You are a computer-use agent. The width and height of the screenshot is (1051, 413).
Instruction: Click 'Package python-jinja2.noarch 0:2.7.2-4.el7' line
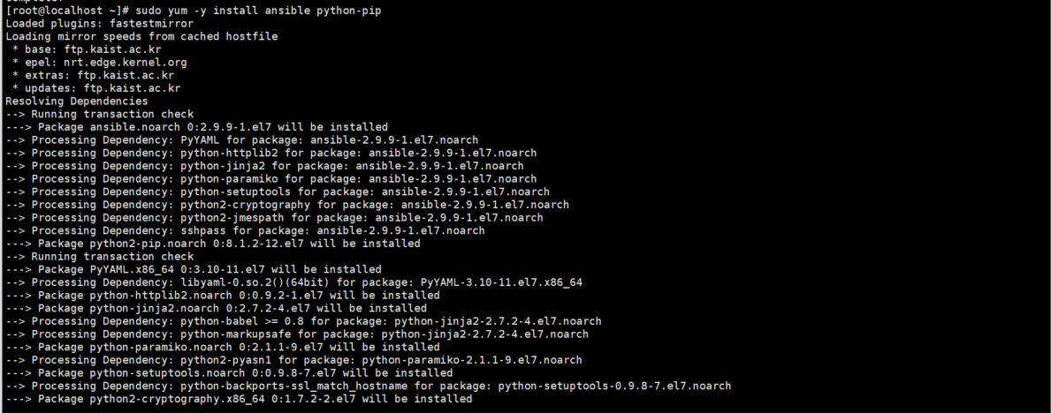(x=216, y=308)
